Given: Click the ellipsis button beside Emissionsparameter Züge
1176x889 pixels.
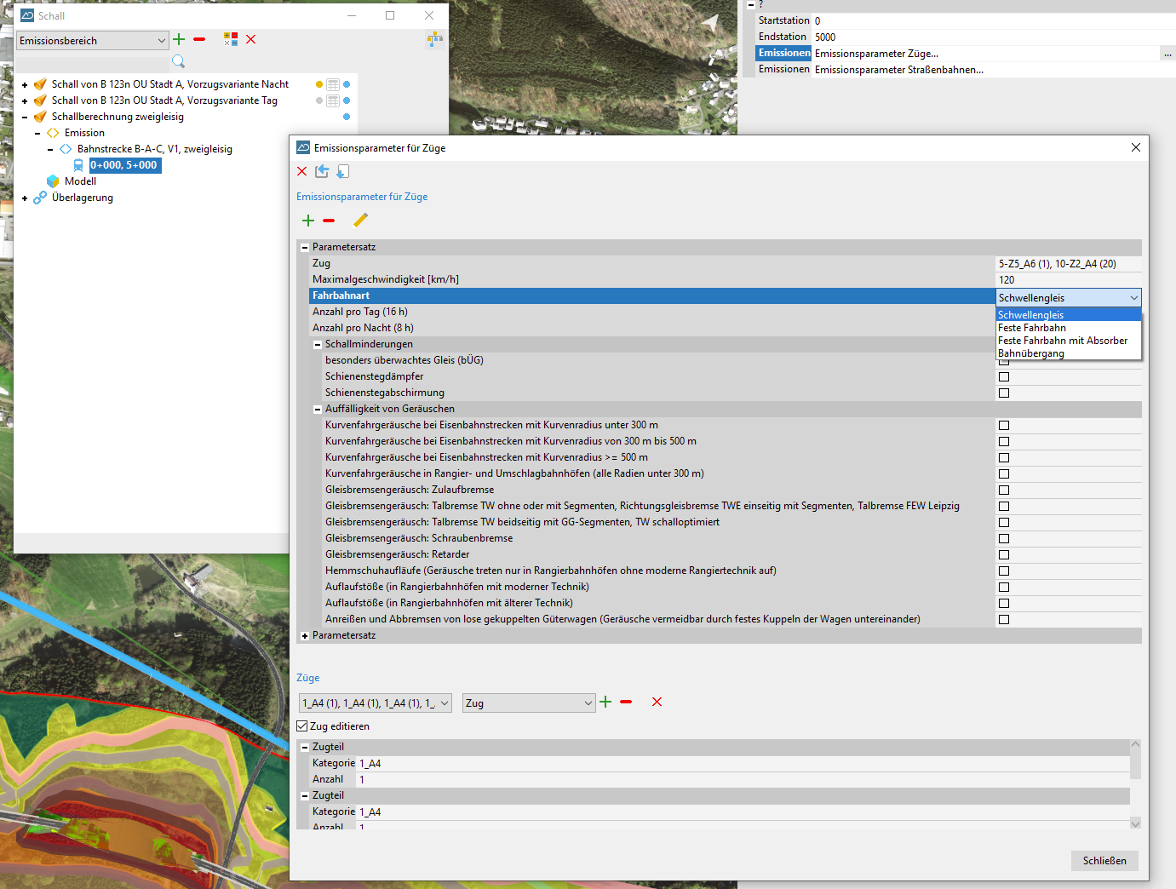Looking at the screenshot, I should pos(1167,54).
